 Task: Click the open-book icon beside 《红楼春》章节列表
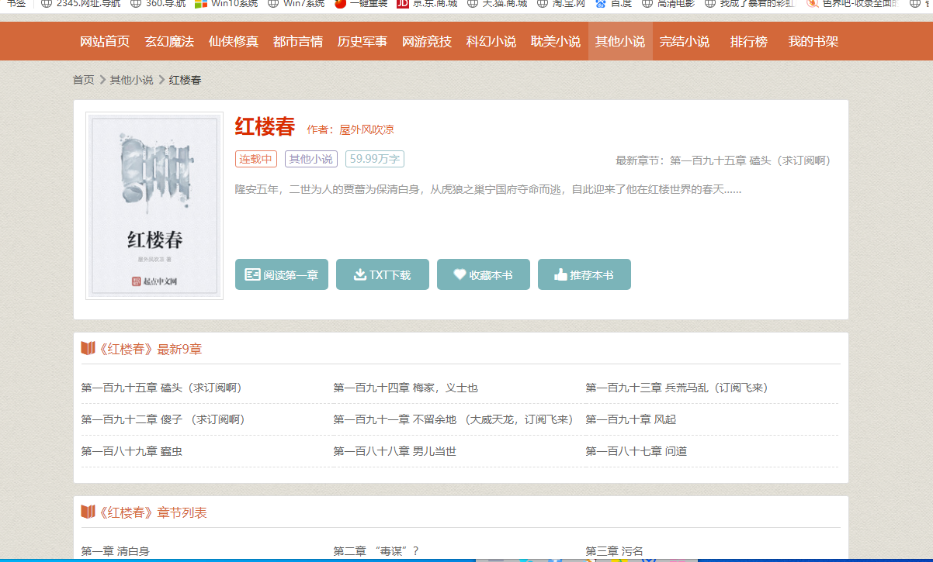point(88,512)
